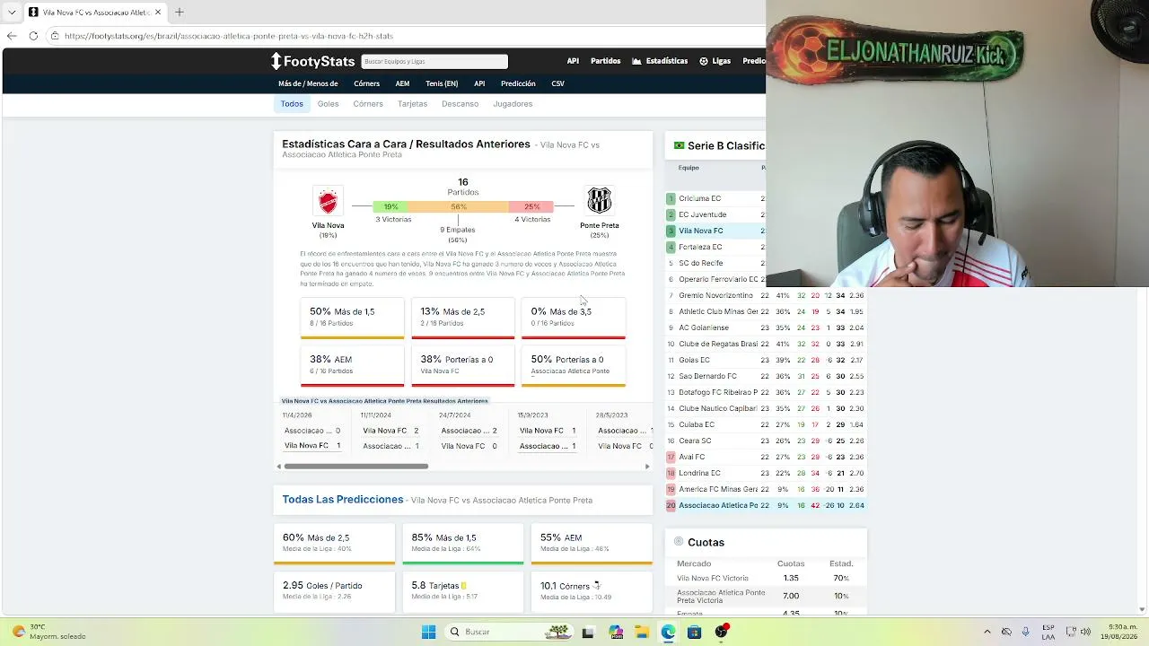The width and height of the screenshot is (1149, 646).
Task: Click the browser back arrow
Action: [x=12, y=36]
